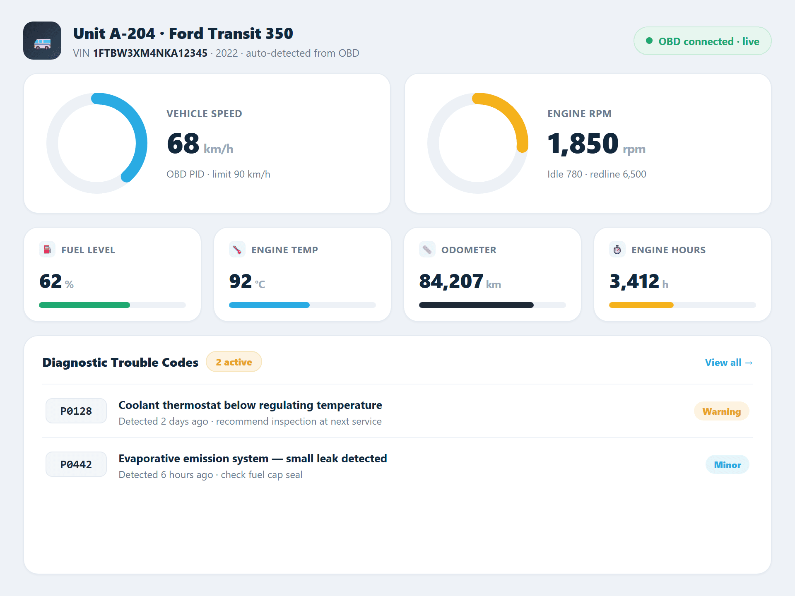
Task: Open View all trouble codes link
Action: tap(729, 363)
